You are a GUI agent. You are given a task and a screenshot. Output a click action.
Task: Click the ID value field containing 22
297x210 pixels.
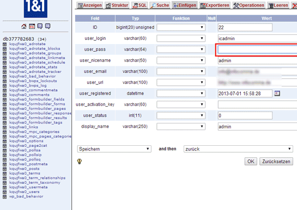pyautogui.click(x=245, y=28)
